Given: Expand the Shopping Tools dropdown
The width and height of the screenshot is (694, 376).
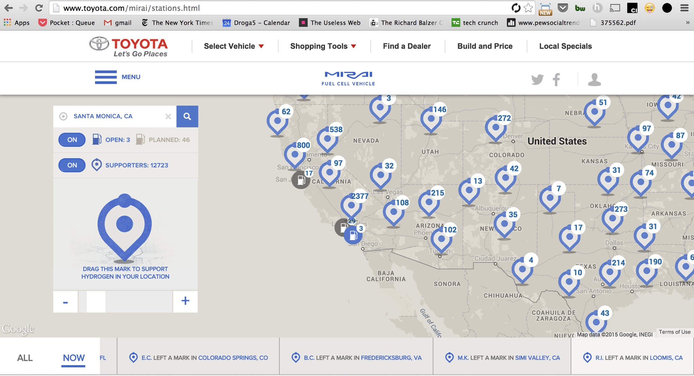Looking at the screenshot, I should pos(323,46).
